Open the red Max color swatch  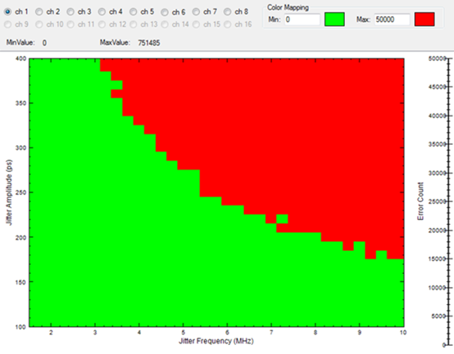[424, 20]
